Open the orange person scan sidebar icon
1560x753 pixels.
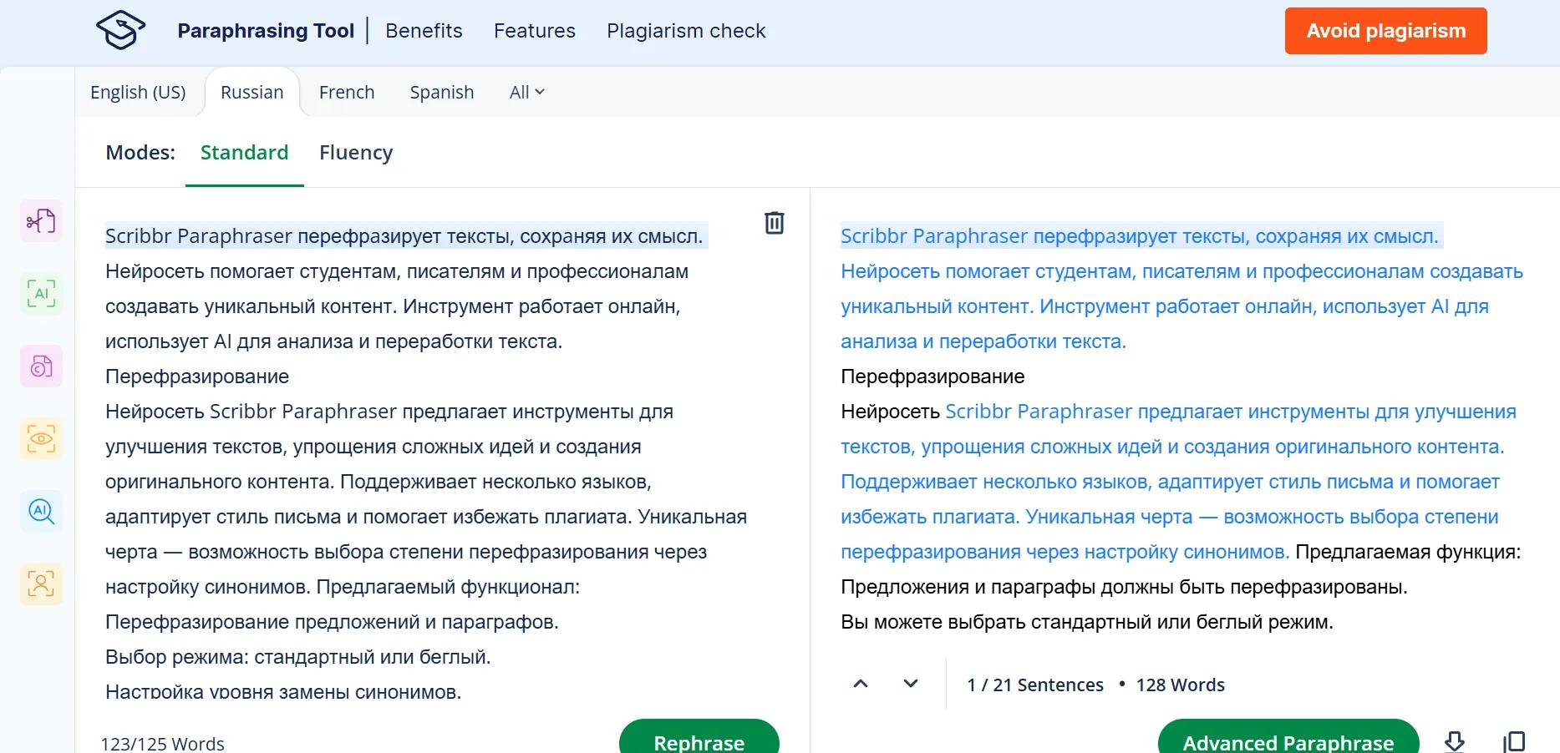click(41, 584)
